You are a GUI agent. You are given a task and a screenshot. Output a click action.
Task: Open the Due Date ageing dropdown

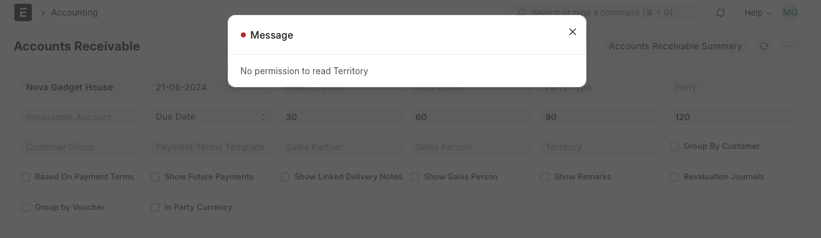click(211, 117)
